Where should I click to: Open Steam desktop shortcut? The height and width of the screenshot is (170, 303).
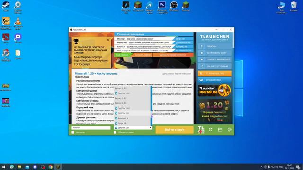pos(6,6)
